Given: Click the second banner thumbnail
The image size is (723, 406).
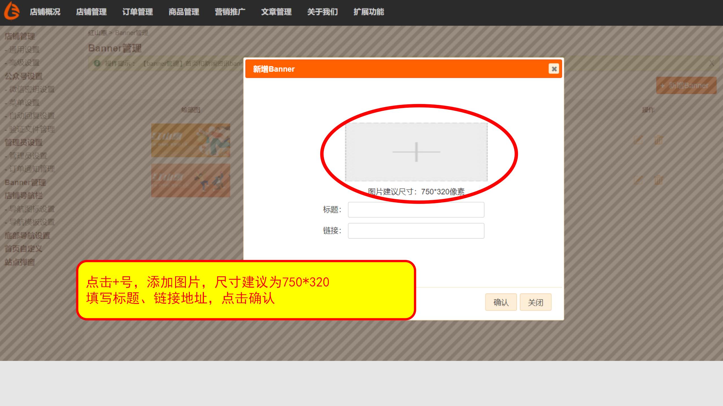Looking at the screenshot, I should tap(191, 180).
